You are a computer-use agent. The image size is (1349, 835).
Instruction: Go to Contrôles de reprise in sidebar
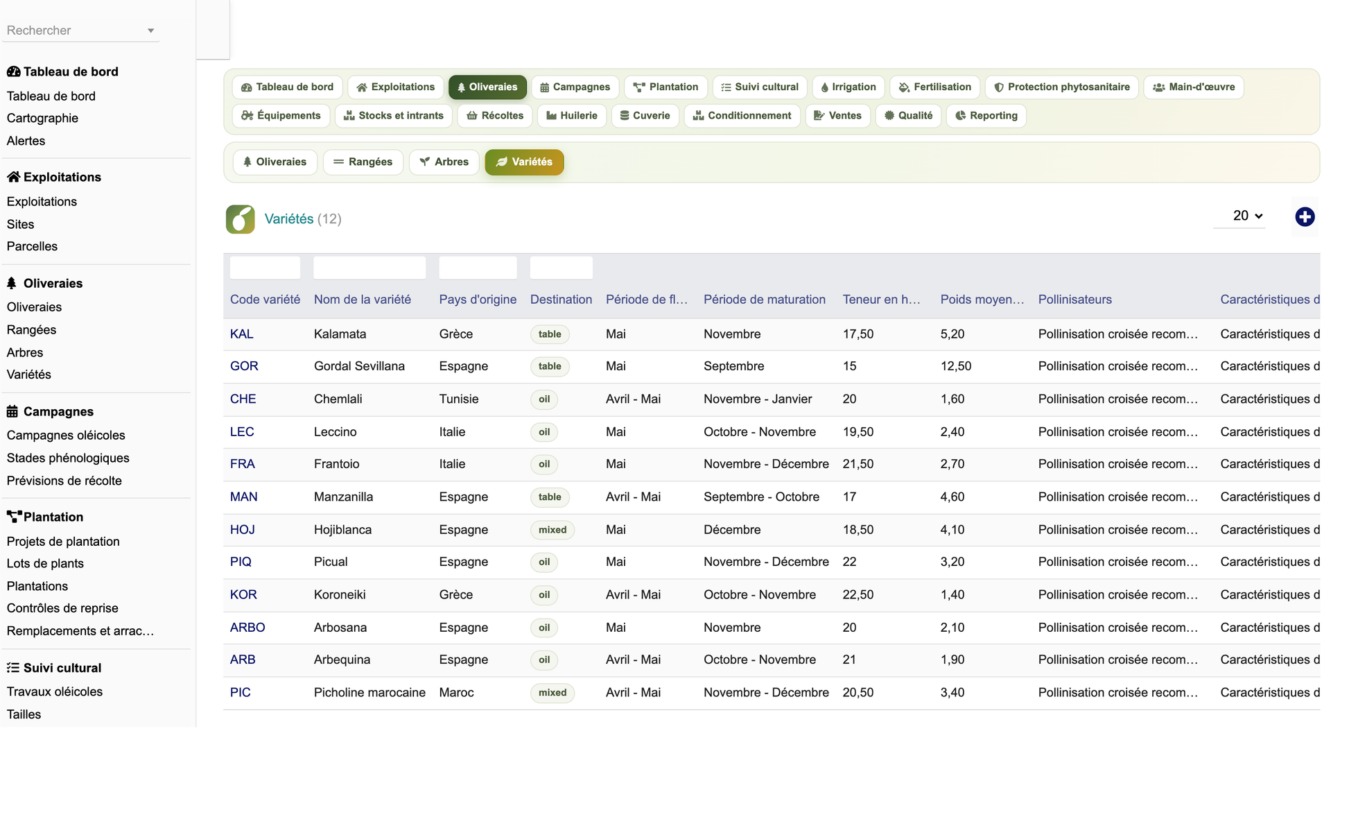click(62, 608)
